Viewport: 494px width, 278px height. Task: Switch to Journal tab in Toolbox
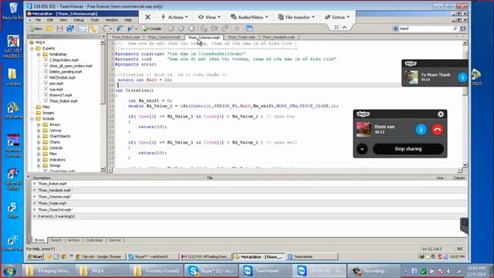pos(115,240)
